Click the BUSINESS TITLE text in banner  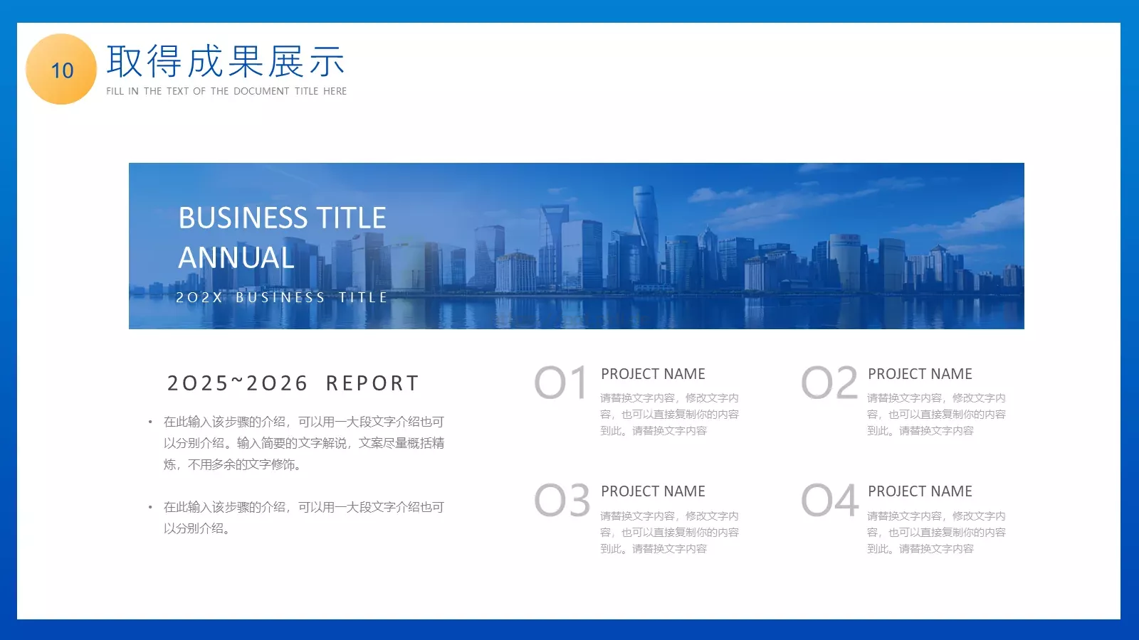282,218
